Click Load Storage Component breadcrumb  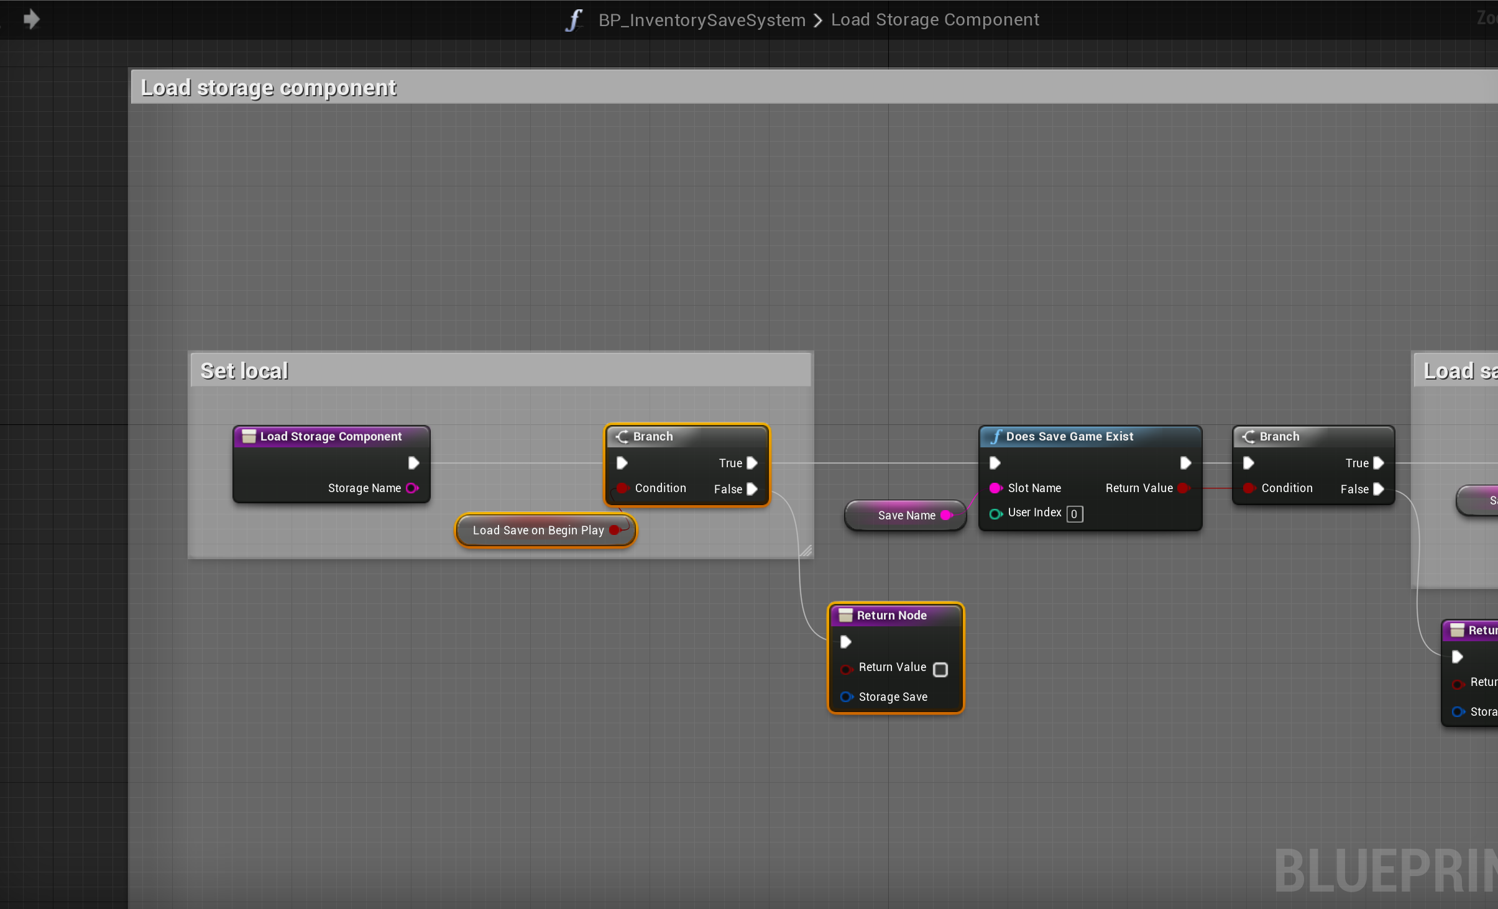tap(935, 20)
